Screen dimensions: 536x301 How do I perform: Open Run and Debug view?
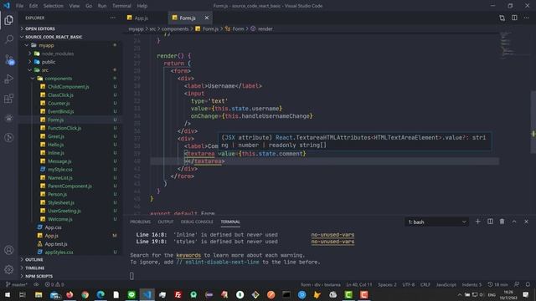[9, 79]
